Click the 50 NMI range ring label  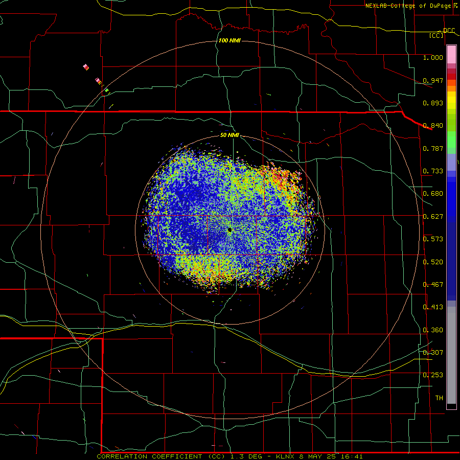[x=229, y=135]
